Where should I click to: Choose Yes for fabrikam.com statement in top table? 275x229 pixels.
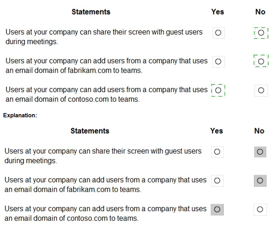pos(218,62)
